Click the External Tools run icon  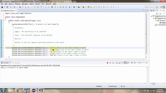[84, 7]
